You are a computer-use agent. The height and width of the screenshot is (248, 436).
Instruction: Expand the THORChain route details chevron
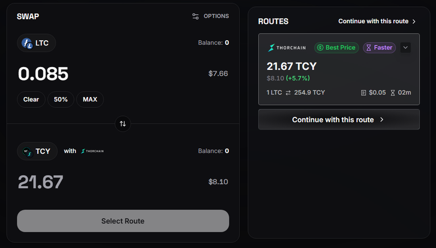[405, 48]
